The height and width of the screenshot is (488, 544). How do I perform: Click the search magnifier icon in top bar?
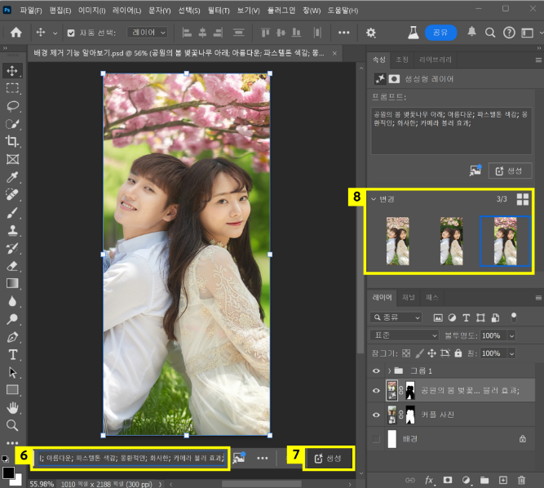490,33
